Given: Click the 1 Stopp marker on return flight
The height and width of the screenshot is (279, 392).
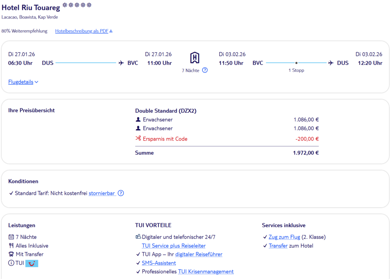Looking at the screenshot, I should coord(296,63).
